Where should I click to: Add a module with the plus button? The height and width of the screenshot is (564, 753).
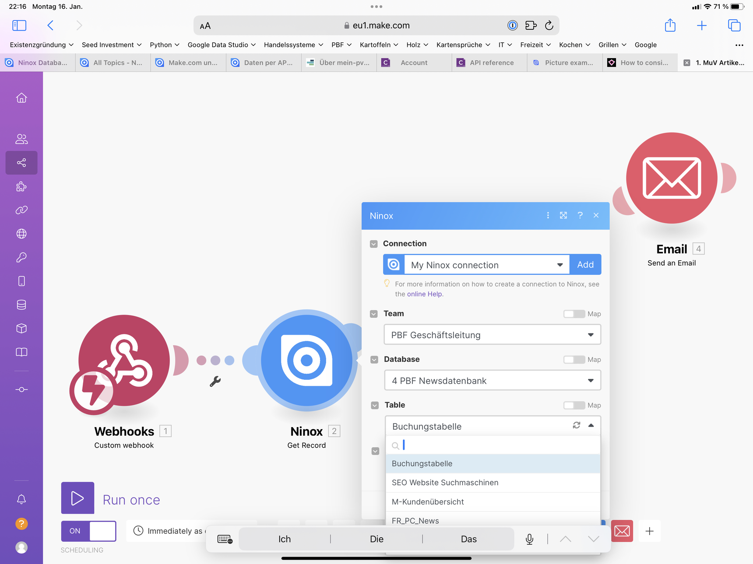[x=650, y=531]
